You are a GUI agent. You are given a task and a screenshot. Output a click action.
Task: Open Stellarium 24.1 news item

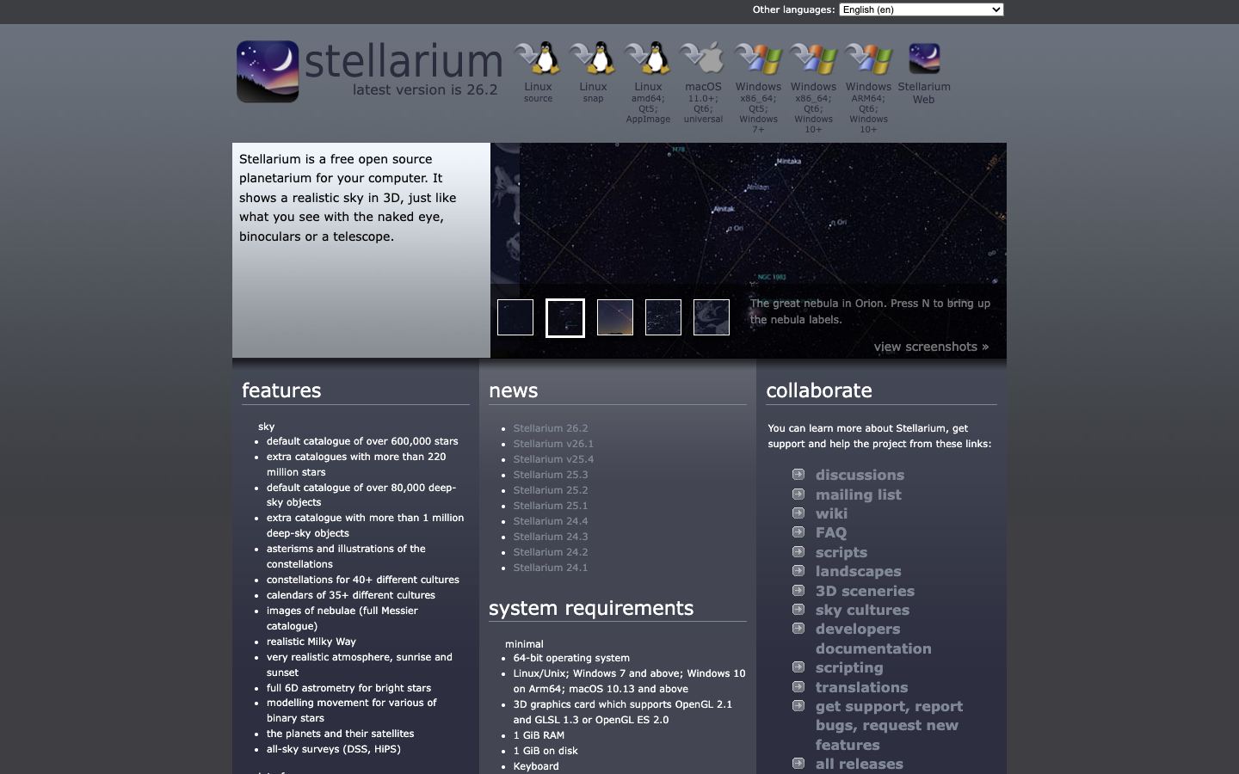551,568
